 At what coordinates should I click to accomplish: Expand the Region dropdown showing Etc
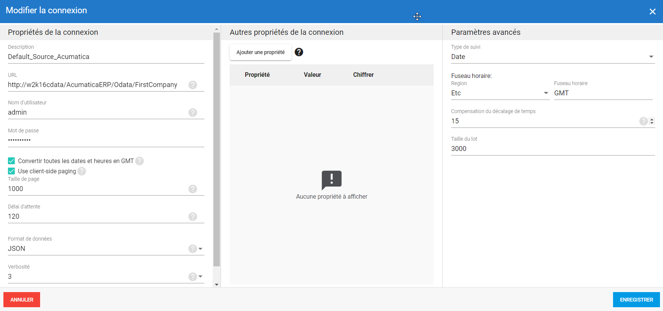pos(546,93)
